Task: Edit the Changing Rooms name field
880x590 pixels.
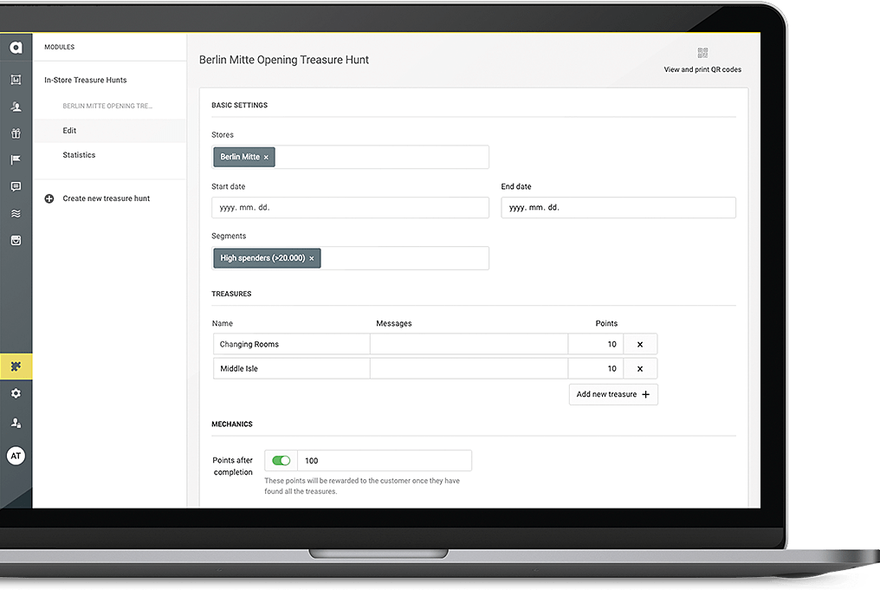Action: tap(292, 344)
